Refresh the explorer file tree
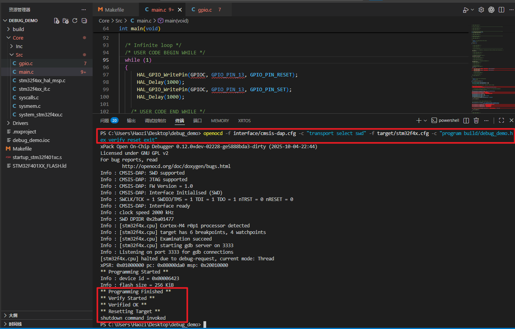Viewport: 515px width, 329px height. pyautogui.click(x=75, y=21)
